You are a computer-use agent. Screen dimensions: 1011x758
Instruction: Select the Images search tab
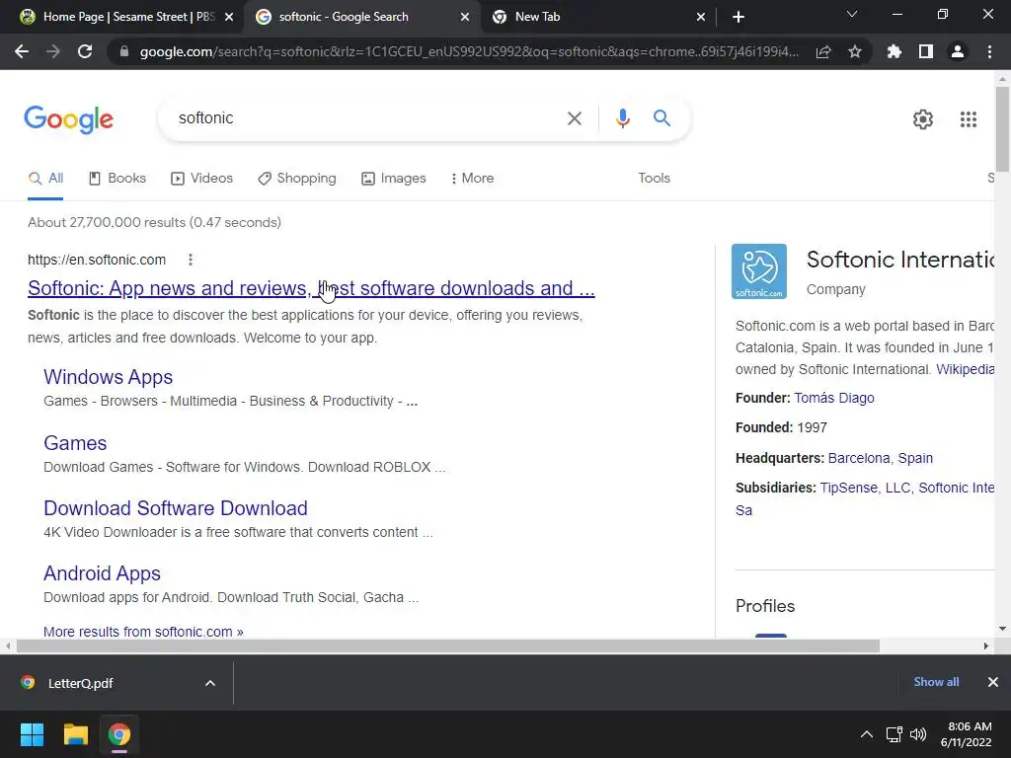click(393, 179)
